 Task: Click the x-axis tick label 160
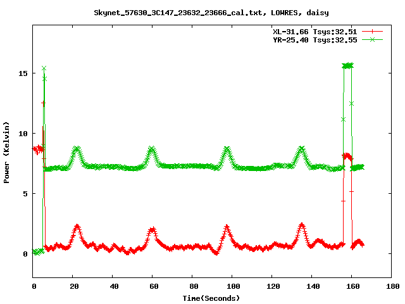[x=352, y=286]
